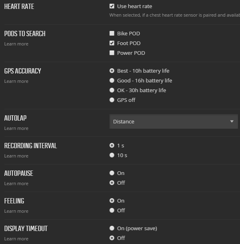Turn Autopause On
Viewport: 240px width, 244px height.
coord(112,173)
